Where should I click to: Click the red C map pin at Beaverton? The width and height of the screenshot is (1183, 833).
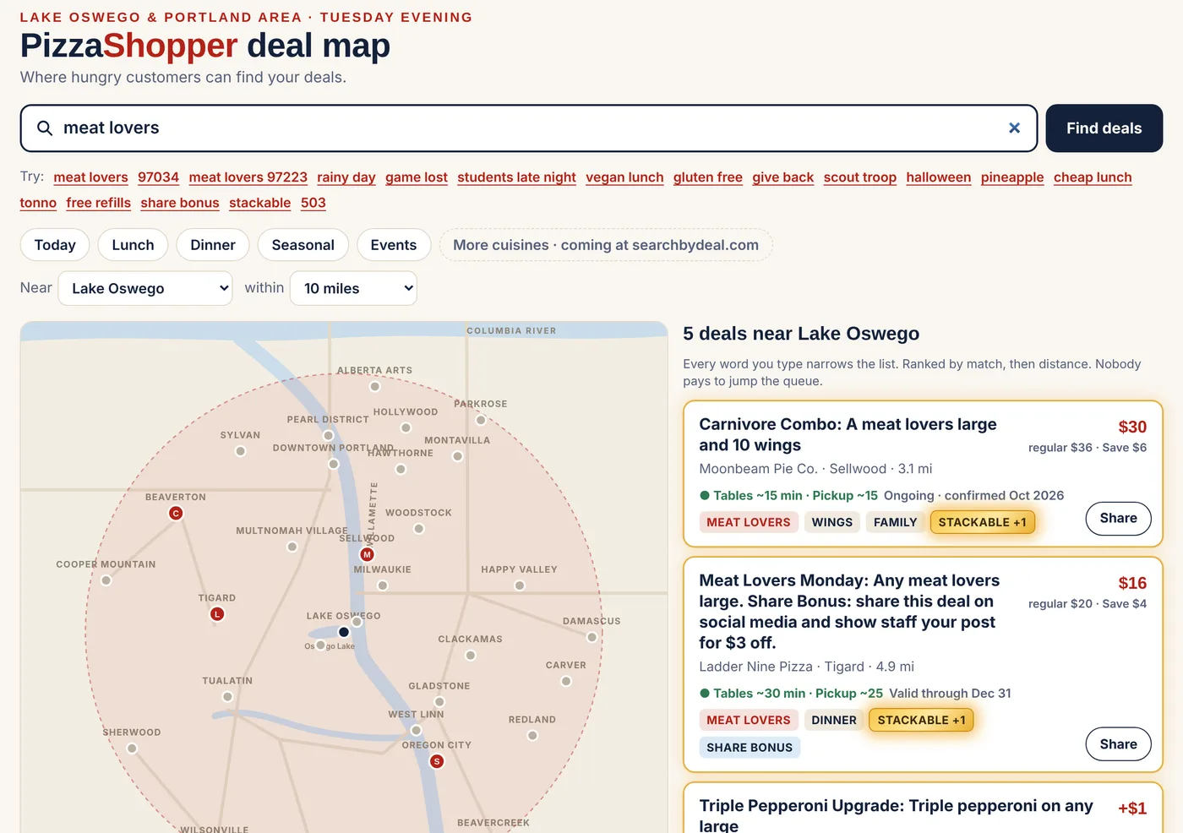(176, 513)
